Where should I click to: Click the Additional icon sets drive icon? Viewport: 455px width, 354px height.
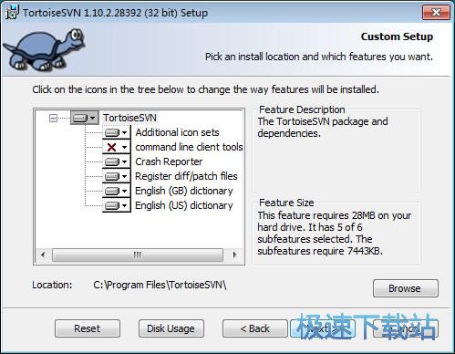(x=112, y=132)
